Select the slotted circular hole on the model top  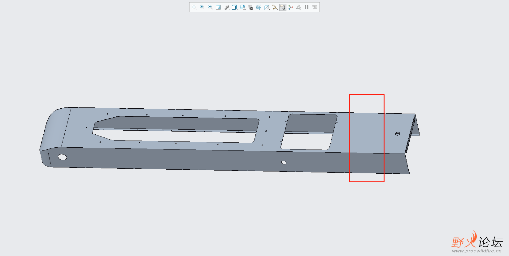point(398,134)
